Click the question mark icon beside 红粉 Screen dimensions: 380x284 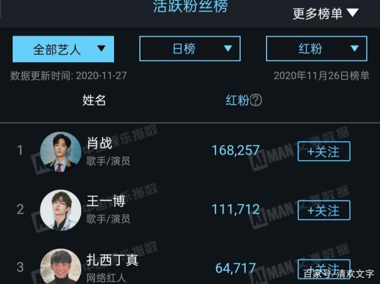point(256,100)
